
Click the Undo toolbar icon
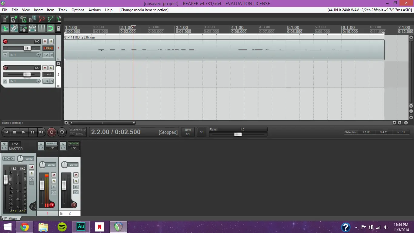41,19
